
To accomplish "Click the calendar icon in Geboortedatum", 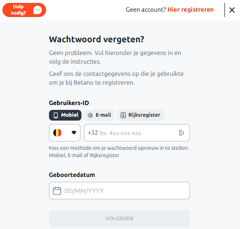I will (57, 191).
